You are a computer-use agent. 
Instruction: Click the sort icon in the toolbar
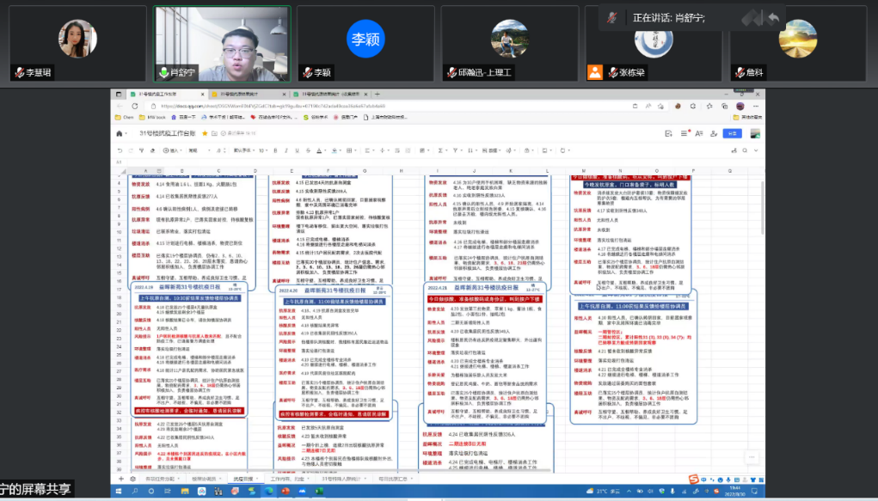pos(470,150)
